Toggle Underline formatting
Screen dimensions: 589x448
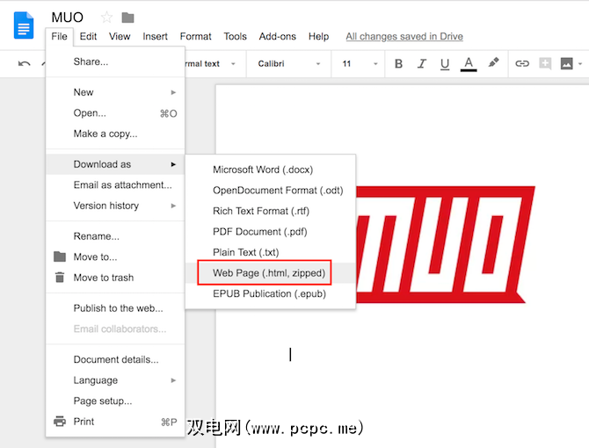(x=445, y=64)
